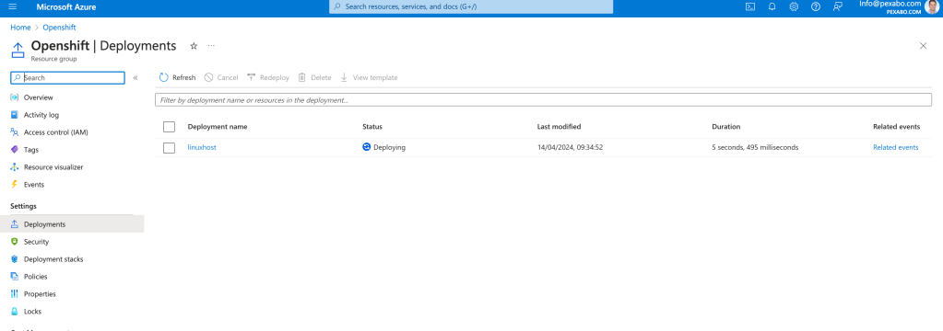Click the Settings section heading
This screenshot has width=943, height=331.
(x=23, y=206)
